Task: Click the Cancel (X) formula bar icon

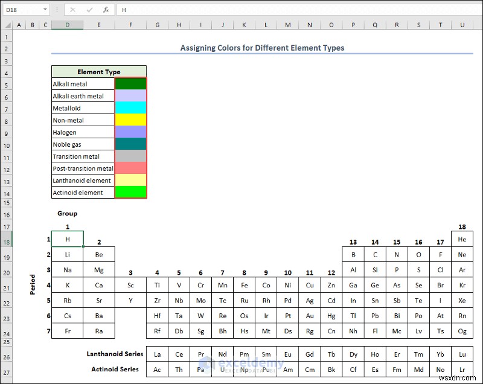Action: pos(72,10)
